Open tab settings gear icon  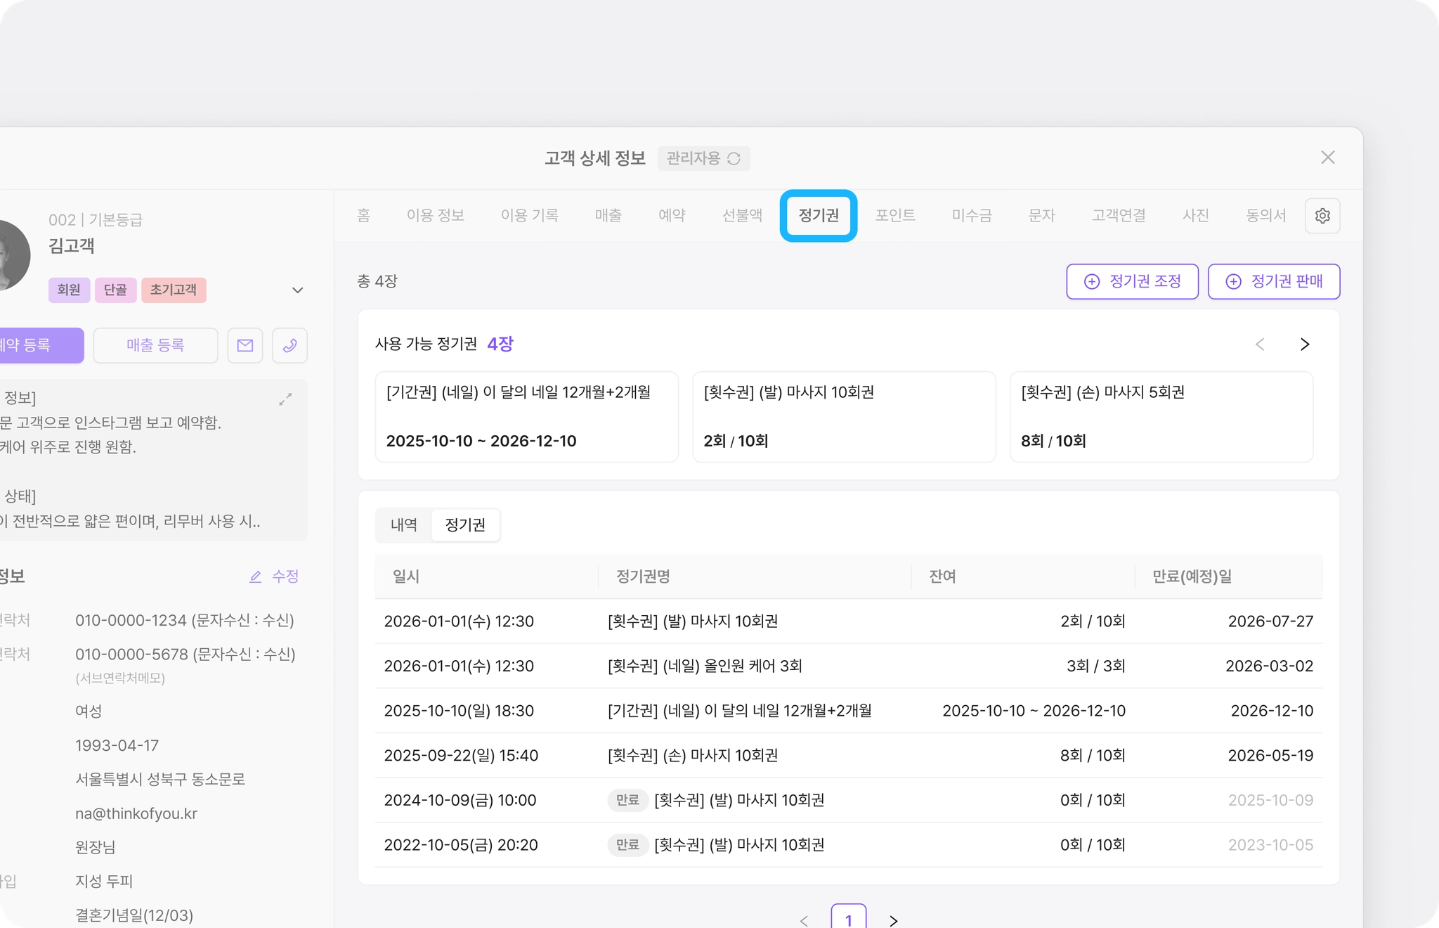click(x=1322, y=216)
